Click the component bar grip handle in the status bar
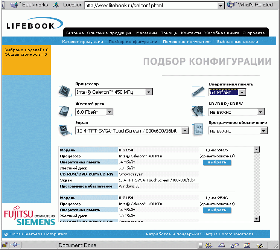The image size is (280, 250). coord(200,245)
